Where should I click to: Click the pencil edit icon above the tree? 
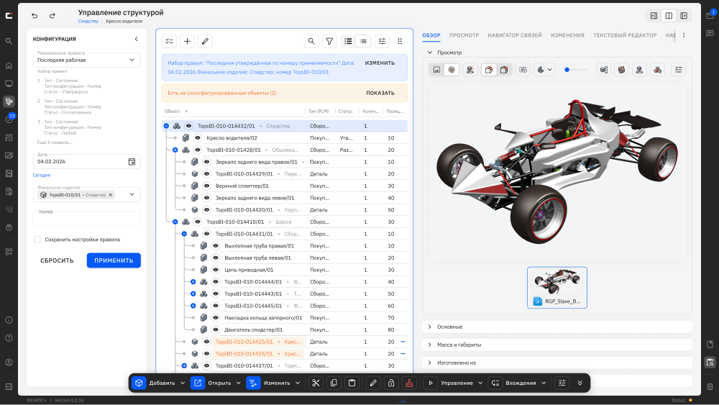click(205, 41)
